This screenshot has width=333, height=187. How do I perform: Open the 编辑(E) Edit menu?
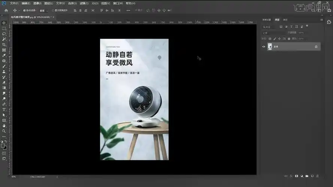(x=26, y=3)
